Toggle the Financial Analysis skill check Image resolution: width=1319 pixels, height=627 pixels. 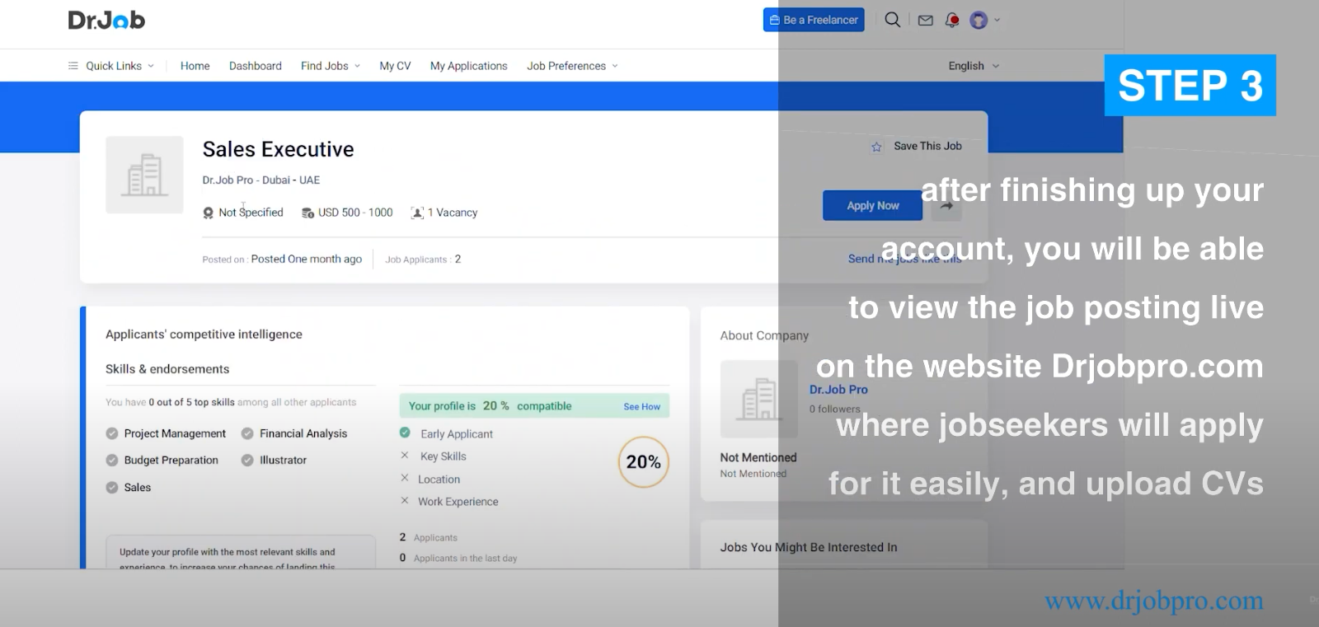tap(247, 433)
